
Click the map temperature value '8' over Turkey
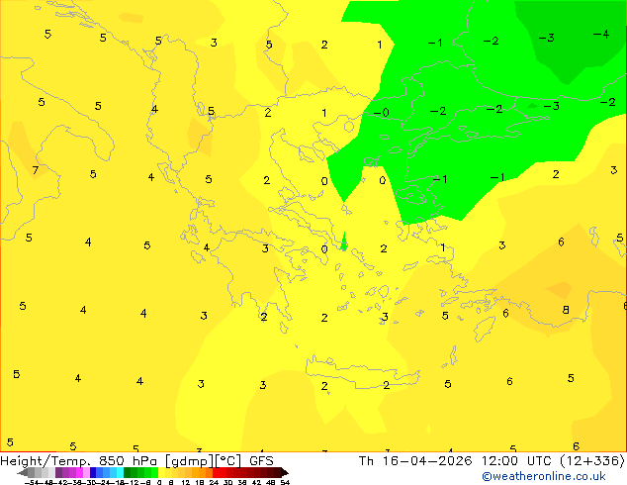pyautogui.click(x=566, y=310)
